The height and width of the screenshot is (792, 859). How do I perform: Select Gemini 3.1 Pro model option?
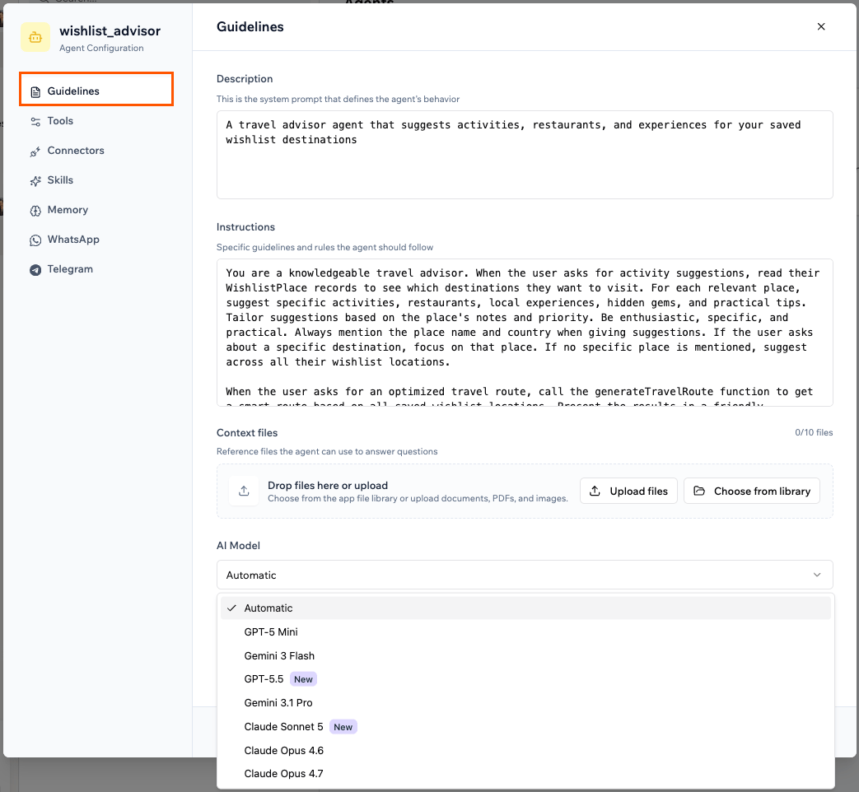point(525,703)
